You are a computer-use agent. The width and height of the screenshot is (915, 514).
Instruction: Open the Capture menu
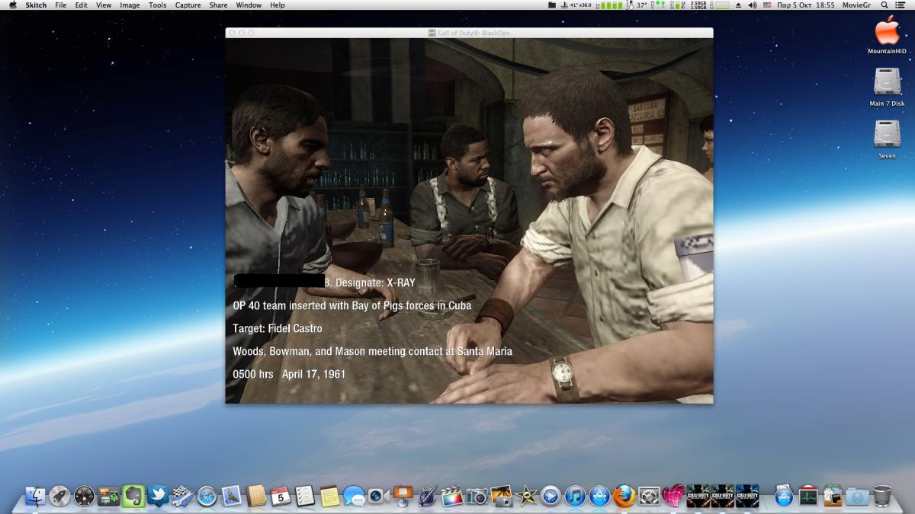click(188, 5)
